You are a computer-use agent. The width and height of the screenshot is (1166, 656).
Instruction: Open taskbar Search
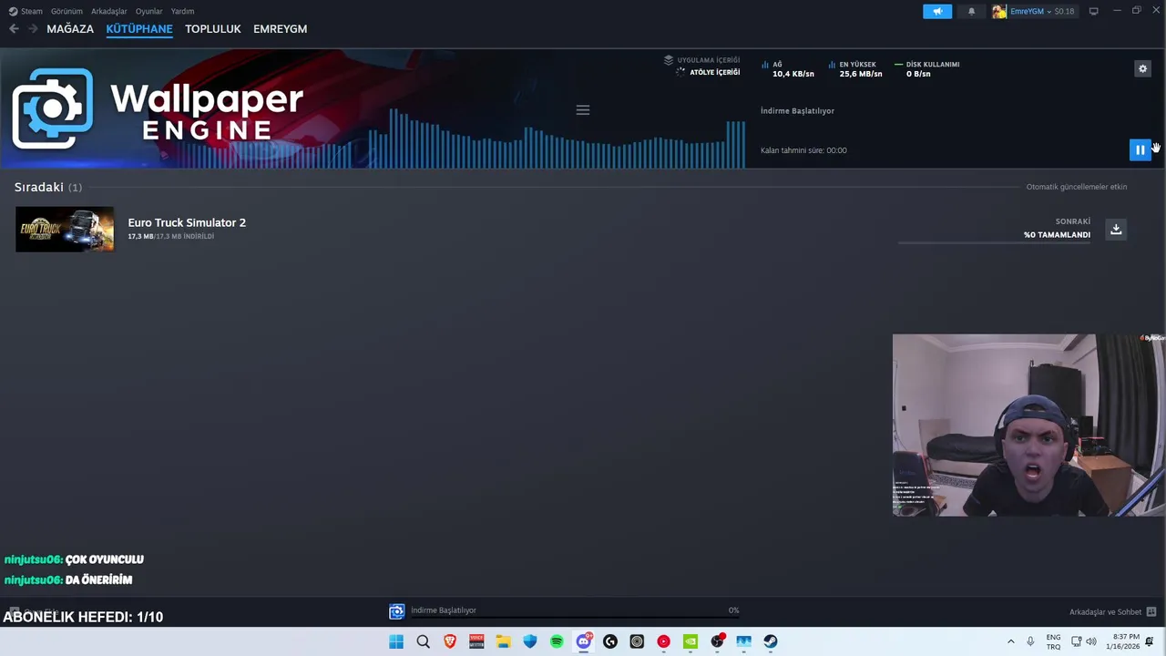(x=423, y=641)
